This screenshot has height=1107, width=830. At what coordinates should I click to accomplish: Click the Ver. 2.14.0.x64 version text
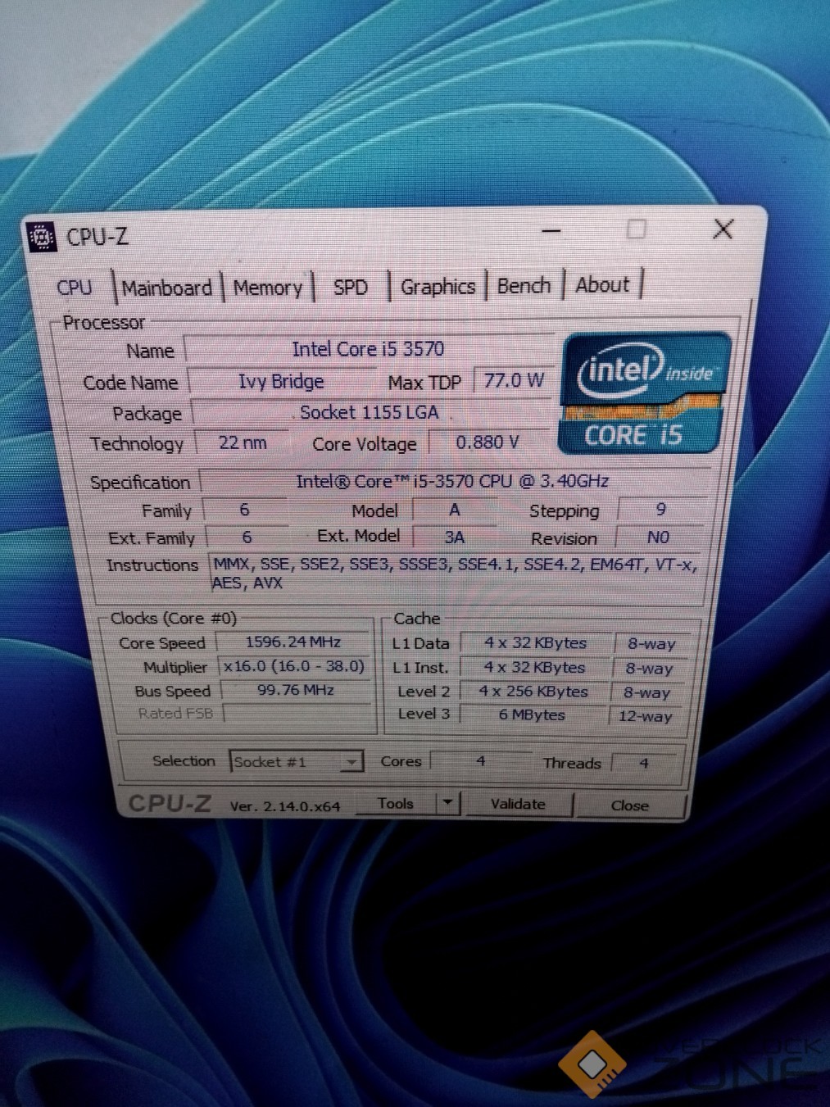coord(285,806)
